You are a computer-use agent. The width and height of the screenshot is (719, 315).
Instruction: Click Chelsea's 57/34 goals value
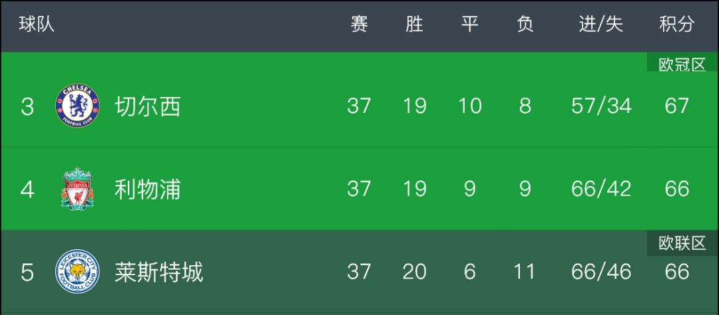(601, 107)
